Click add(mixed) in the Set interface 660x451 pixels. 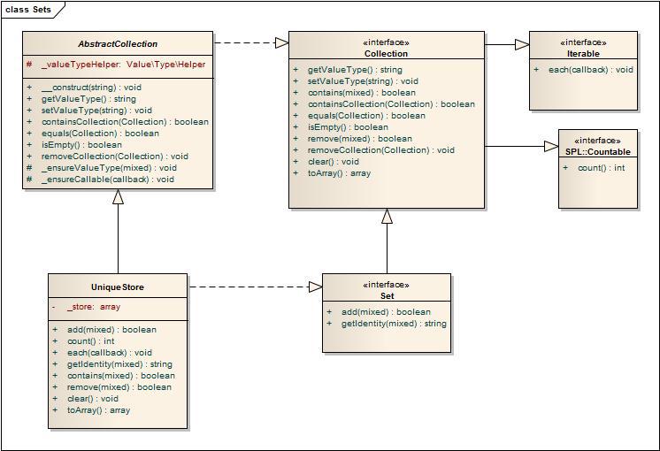click(x=379, y=312)
